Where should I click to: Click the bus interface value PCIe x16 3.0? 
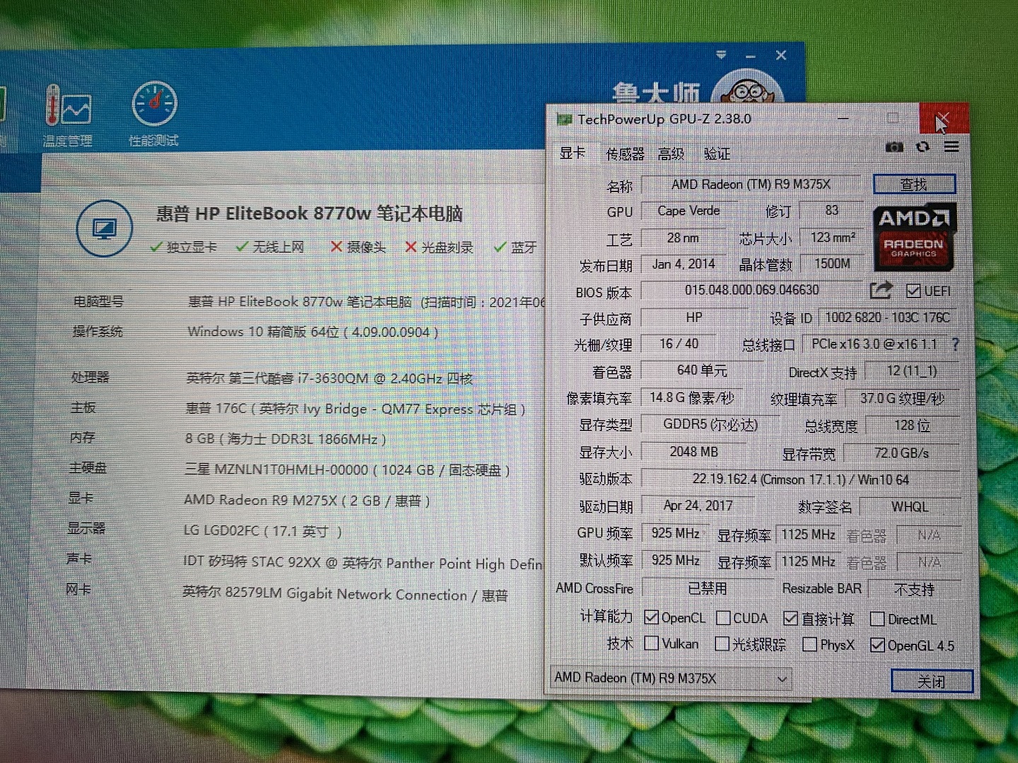[874, 344]
